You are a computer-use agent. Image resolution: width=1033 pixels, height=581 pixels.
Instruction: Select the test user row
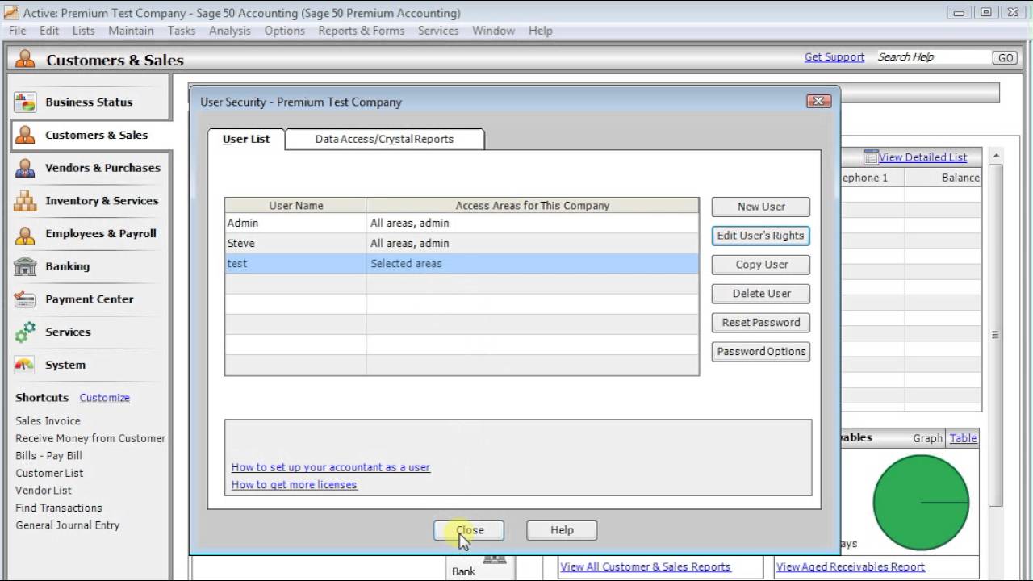[462, 263]
